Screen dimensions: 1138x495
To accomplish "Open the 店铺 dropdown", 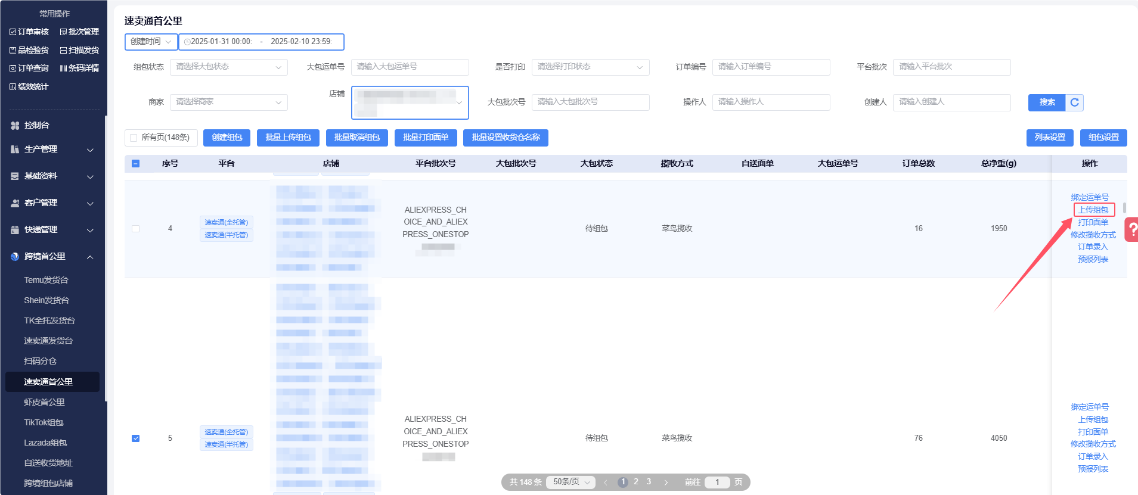I will tap(410, 102).
